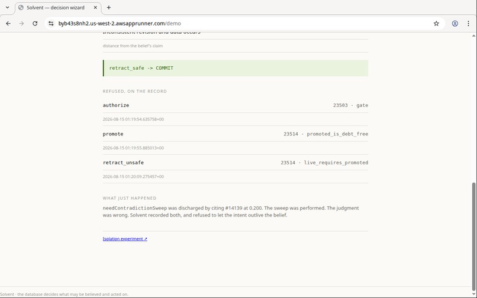477x298 pixels.
Task: Click 23514 · promoted_is_debt_free code
Action: (x=326, y=134)
